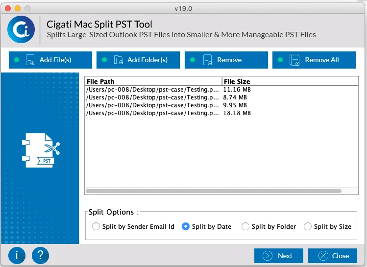Click the Add Folder(s) folder icon
The image size is (367, 267).
click(x=119, y=60)
